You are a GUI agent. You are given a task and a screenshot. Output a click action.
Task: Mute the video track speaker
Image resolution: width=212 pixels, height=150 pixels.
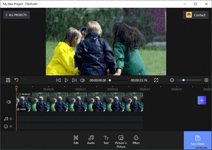pyautogui.click(x=9, y=102)
